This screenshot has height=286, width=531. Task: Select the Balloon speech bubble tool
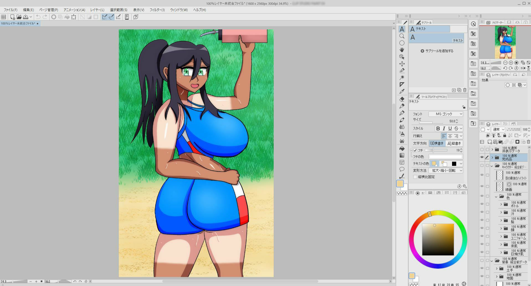click(402, 169)
